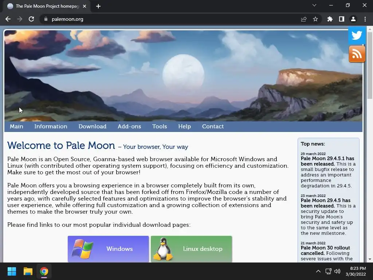Open the taskbar clock and date
373x280 pixels.
[x=356, y=271]
